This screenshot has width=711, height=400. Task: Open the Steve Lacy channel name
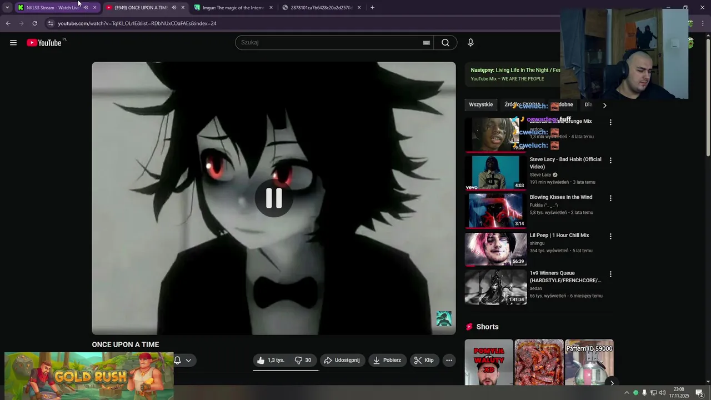540,175
